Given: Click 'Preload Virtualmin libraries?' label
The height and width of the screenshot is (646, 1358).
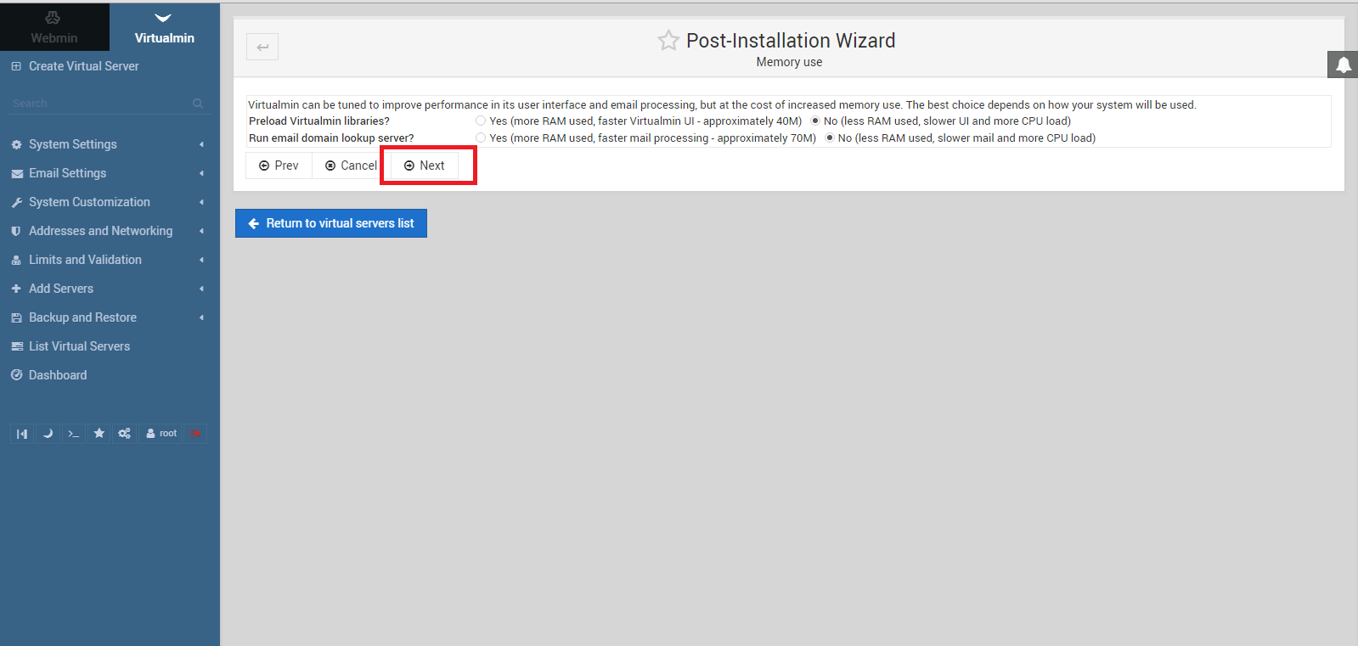Looking at the screenshot, I should click(319, 121).
